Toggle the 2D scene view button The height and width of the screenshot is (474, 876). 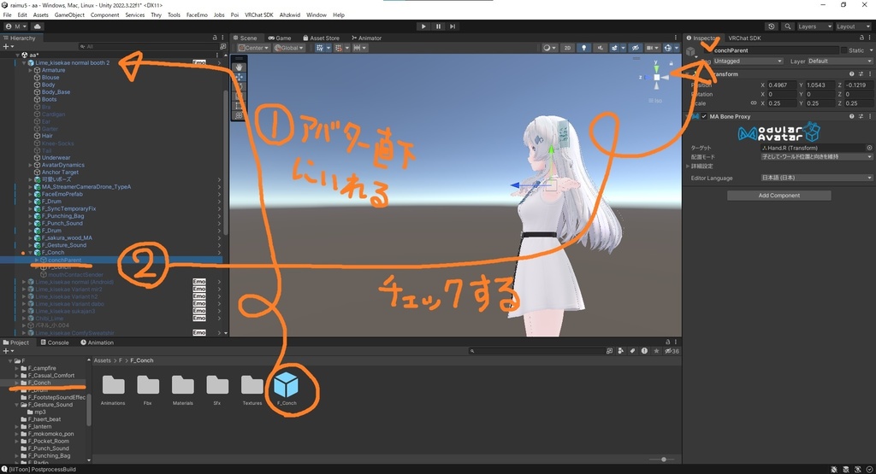point(568,48)
